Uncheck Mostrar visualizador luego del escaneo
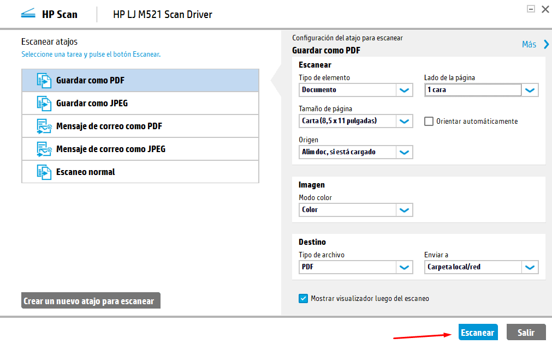Image resolution: width=552 pixels, height=344 pixels. (303, 299)
